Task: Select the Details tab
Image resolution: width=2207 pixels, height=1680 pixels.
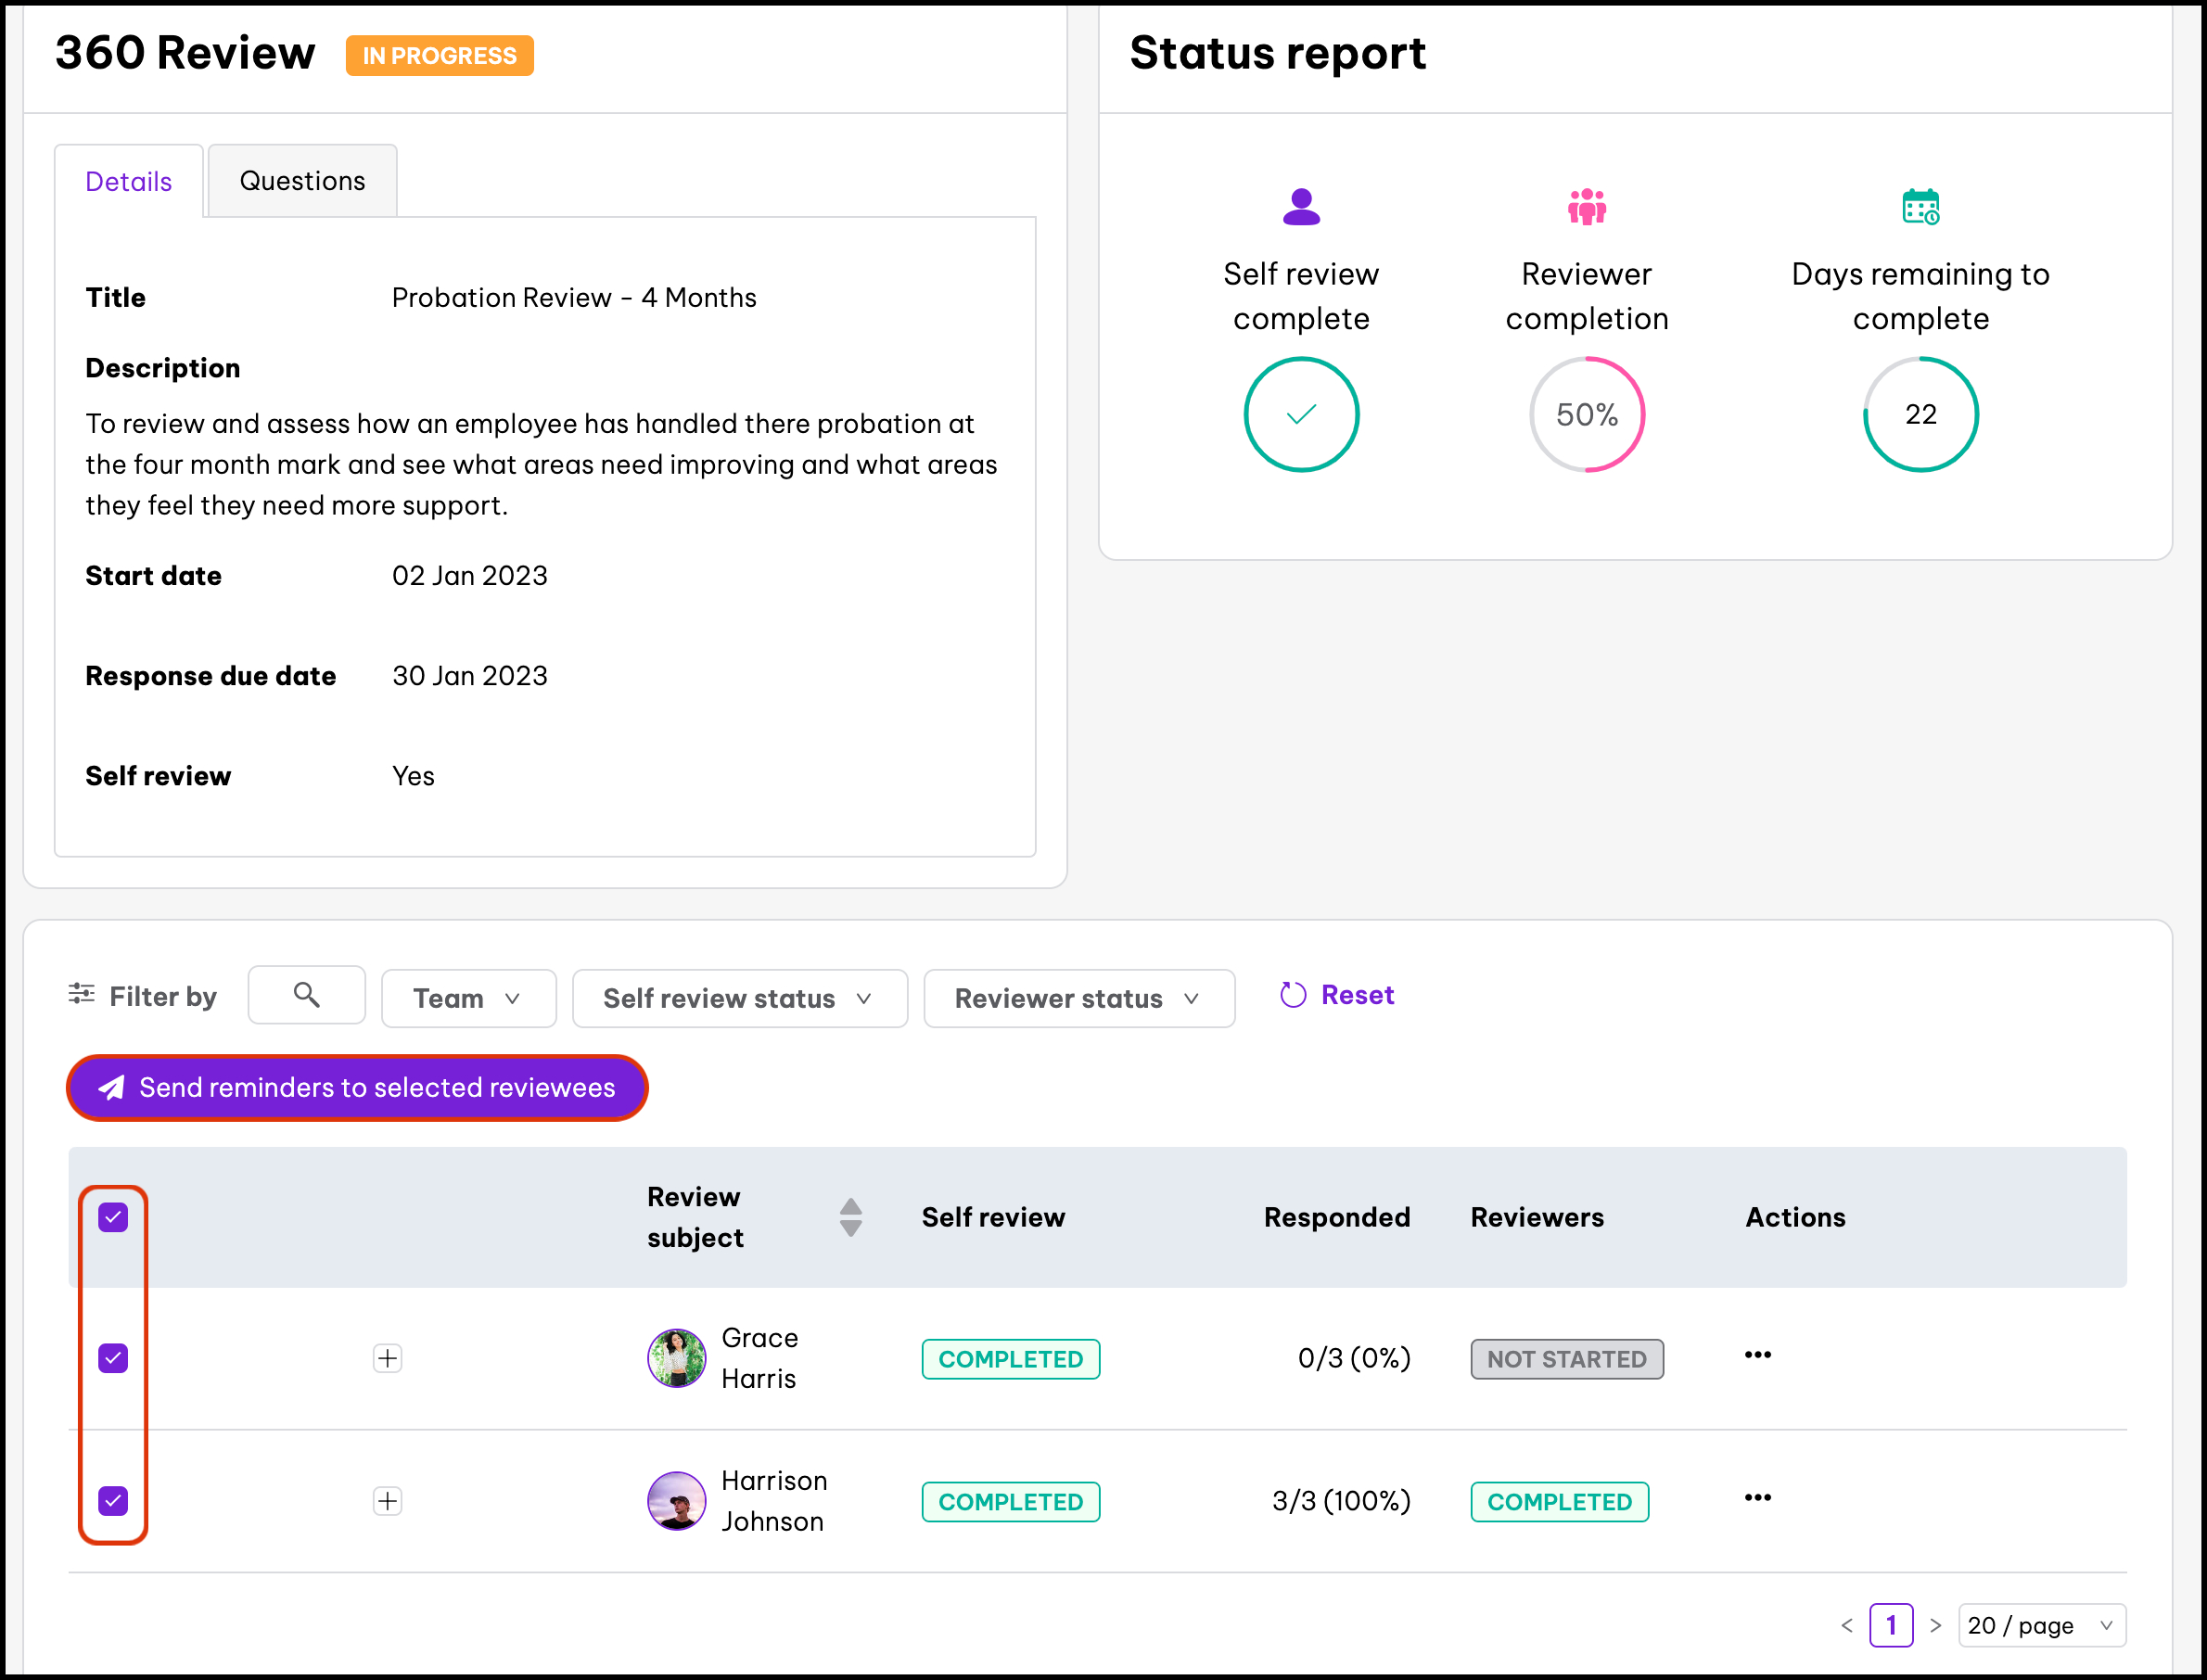Action: 129,182
